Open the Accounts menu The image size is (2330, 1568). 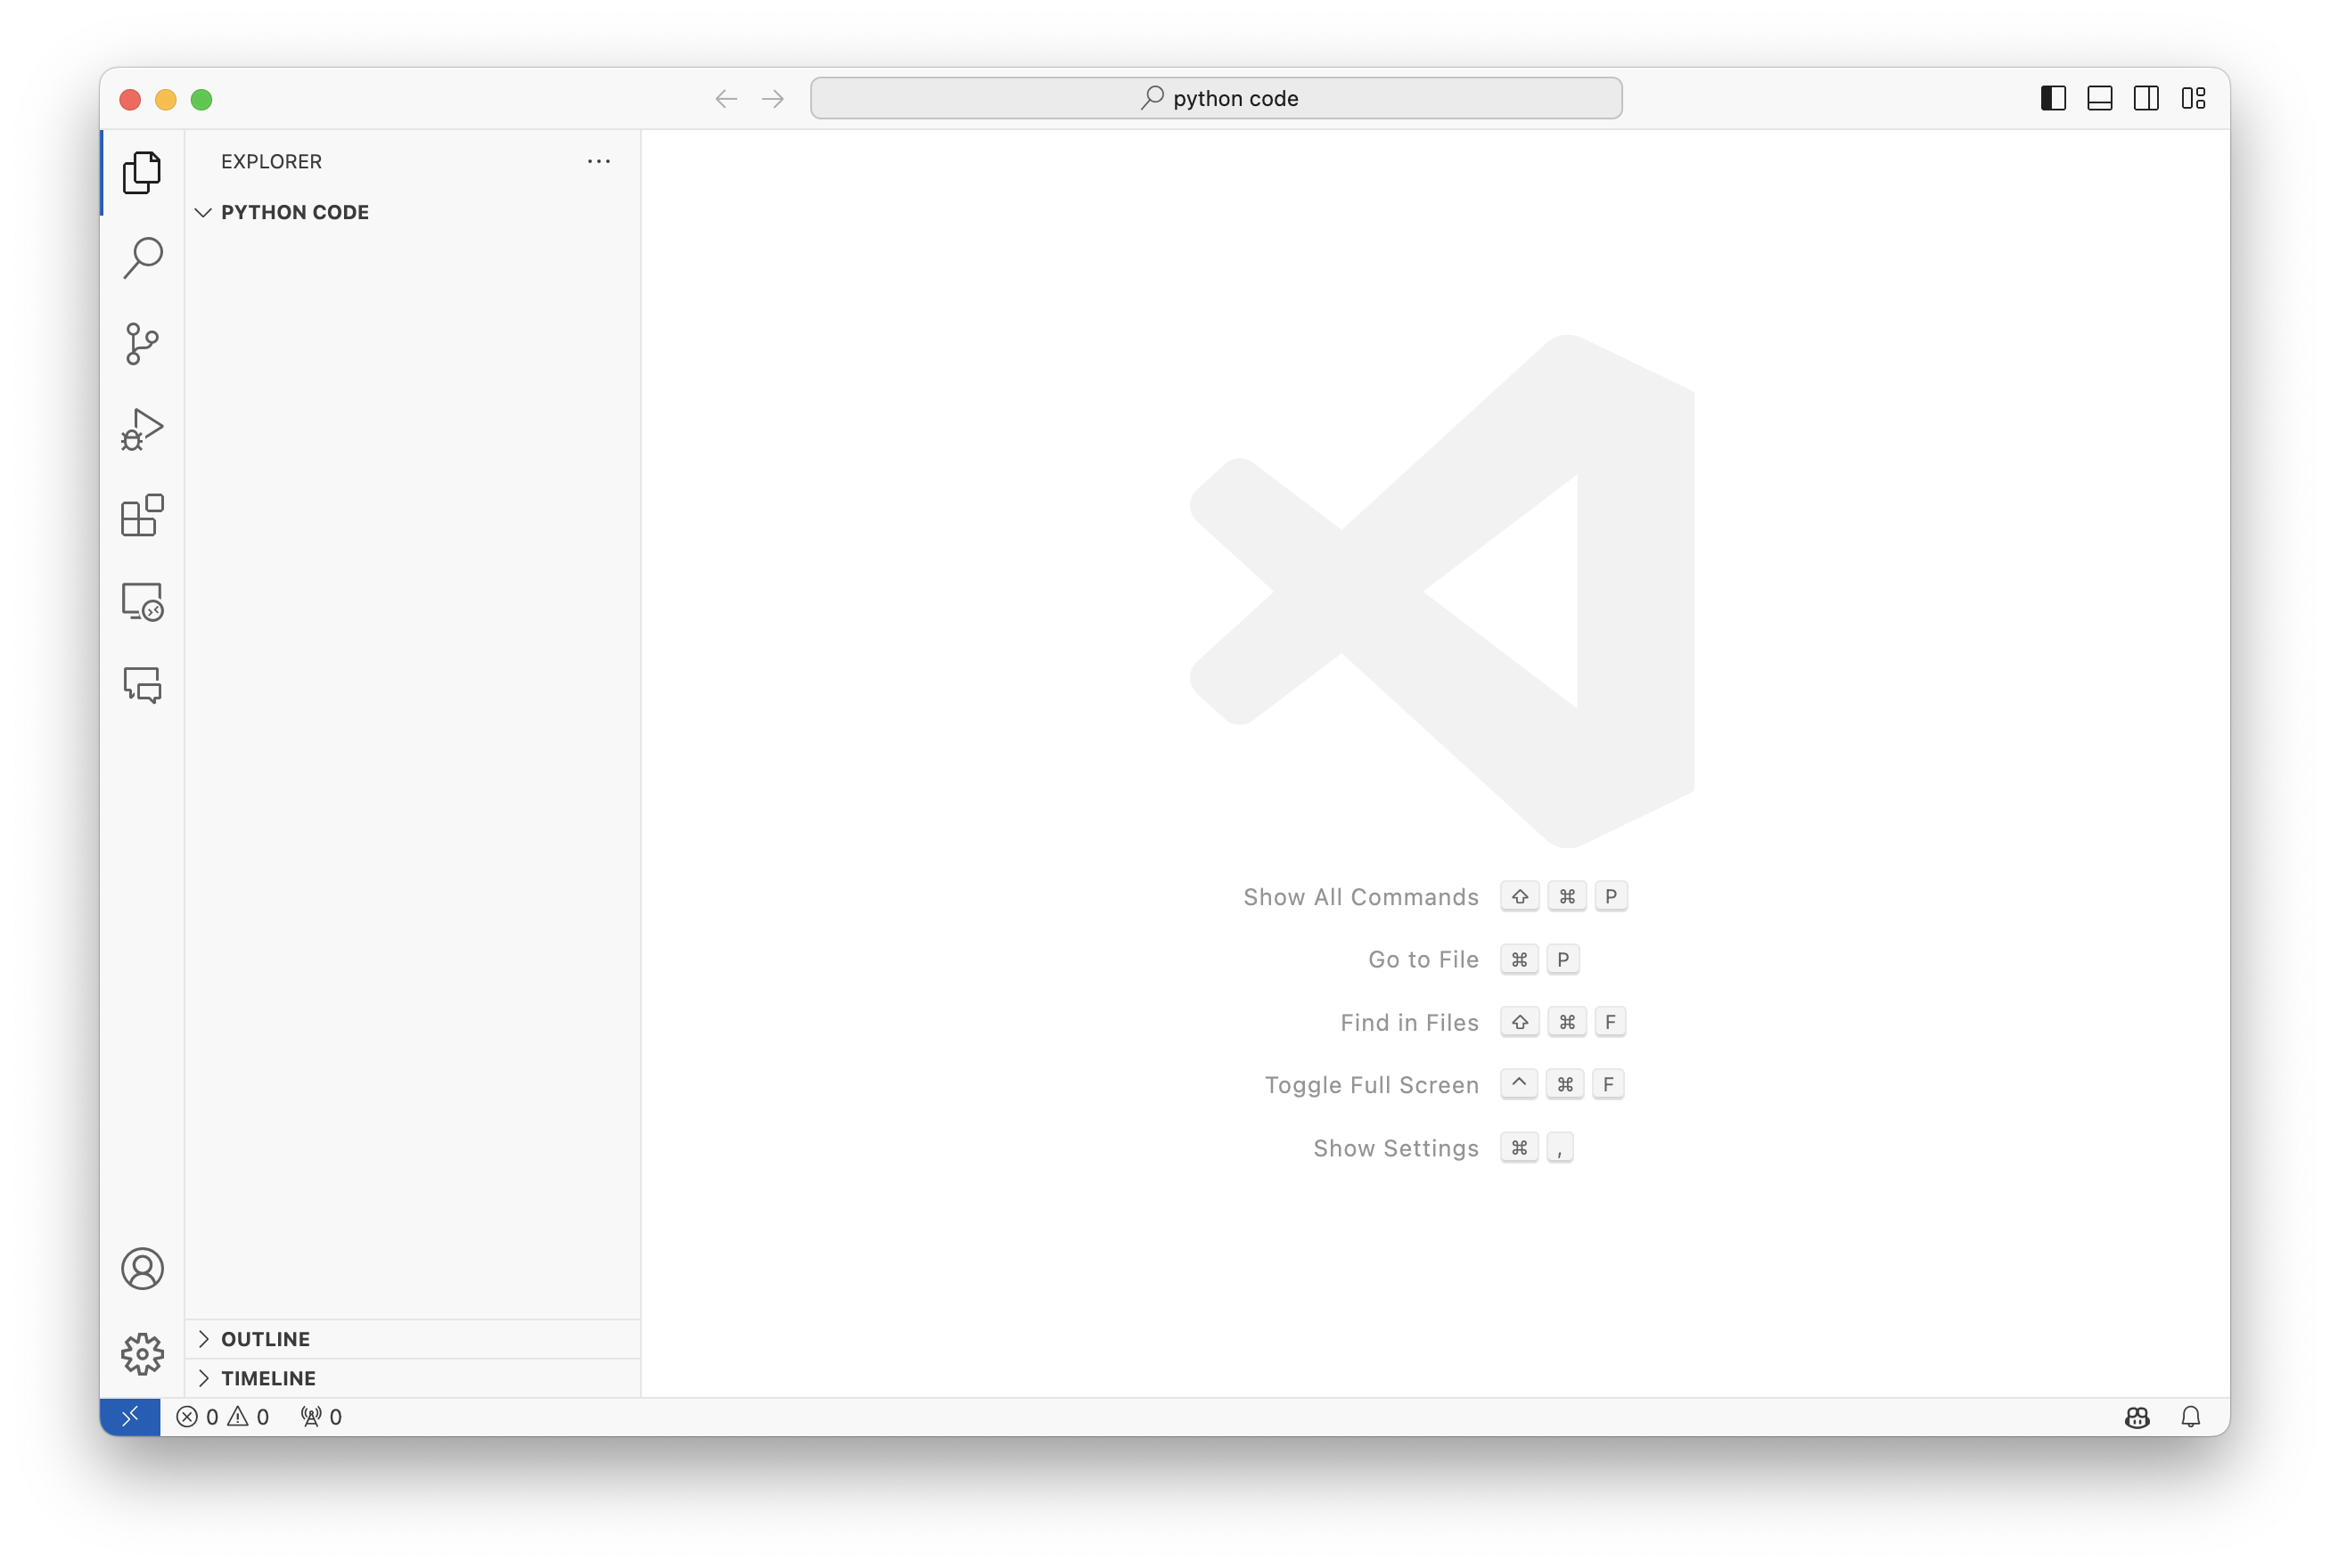click(x=142, y=1269)
